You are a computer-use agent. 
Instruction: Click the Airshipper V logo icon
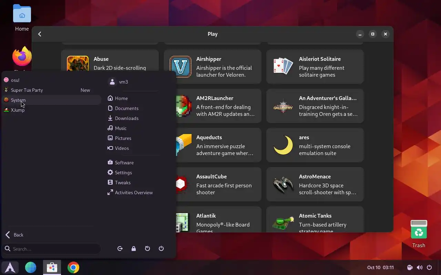pos(181,67)
